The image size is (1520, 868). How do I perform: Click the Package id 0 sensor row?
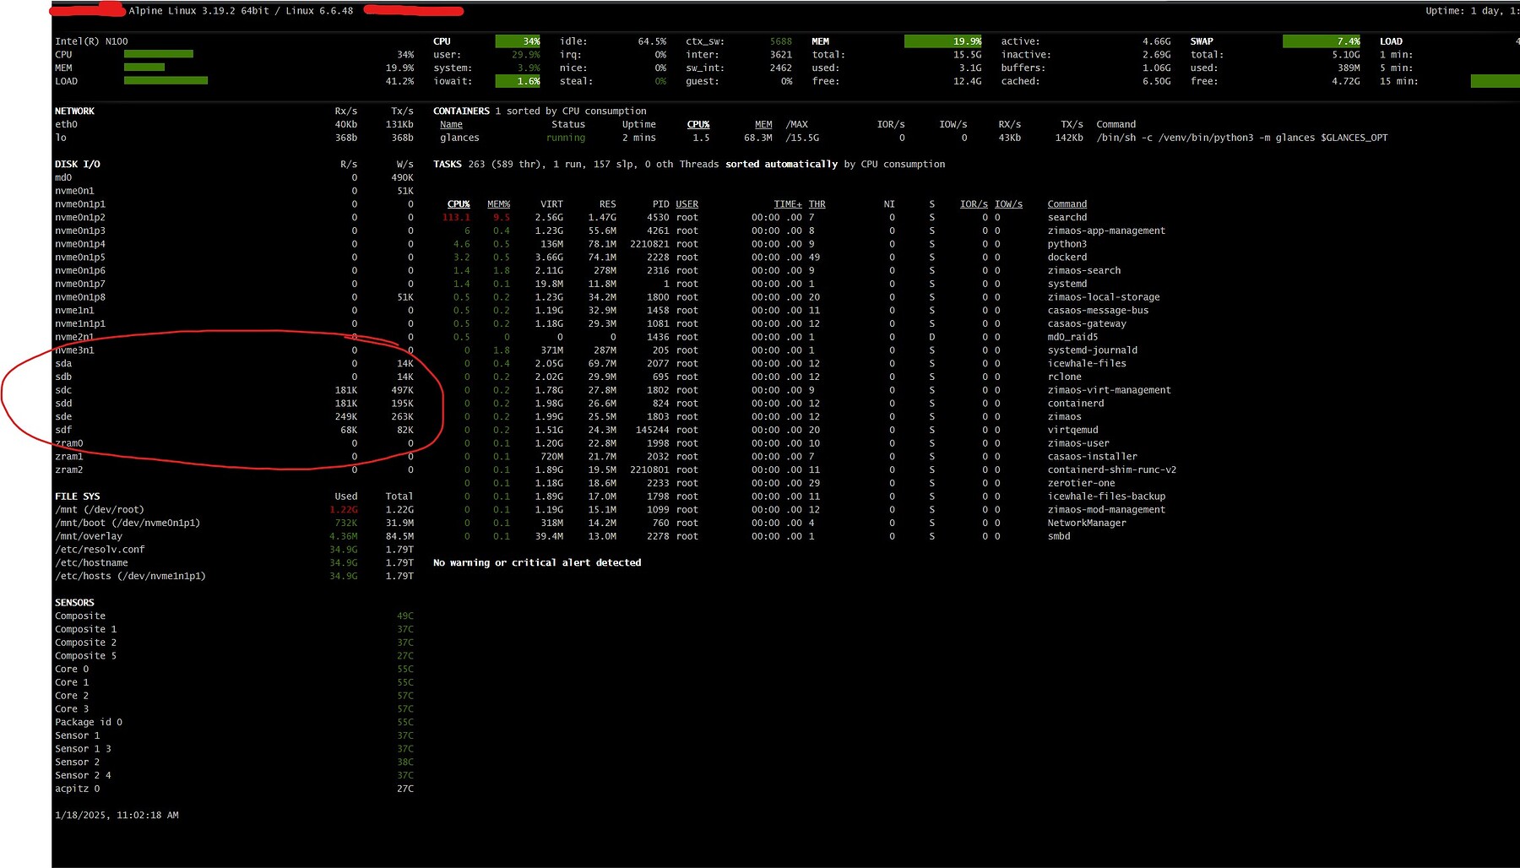click(x=234, y=723)
